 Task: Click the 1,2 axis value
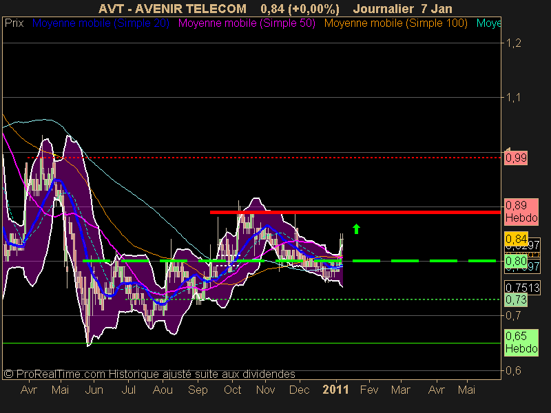point(513,43)
